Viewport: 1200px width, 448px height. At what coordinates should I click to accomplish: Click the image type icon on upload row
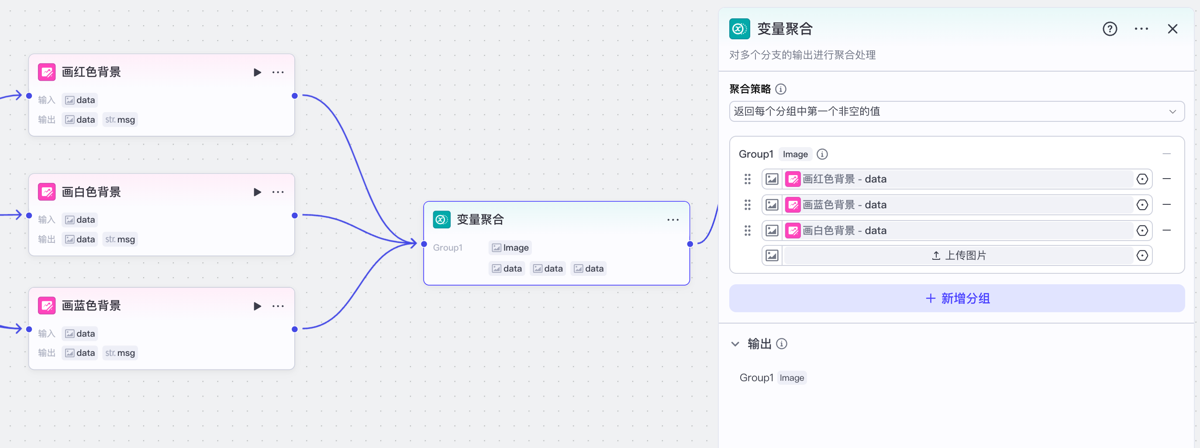[x=772, y=255]
